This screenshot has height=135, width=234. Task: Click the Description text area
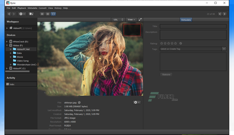pos(193,35)
